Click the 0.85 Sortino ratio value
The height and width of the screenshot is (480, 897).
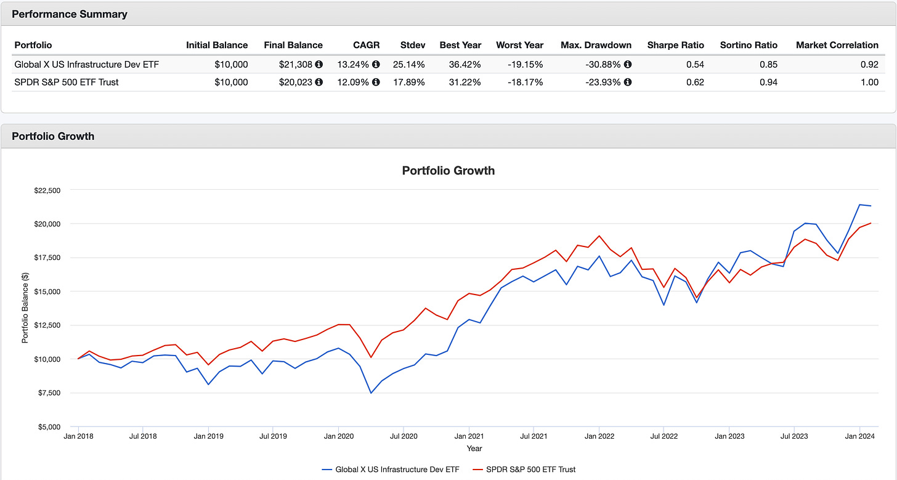point(768,64)
